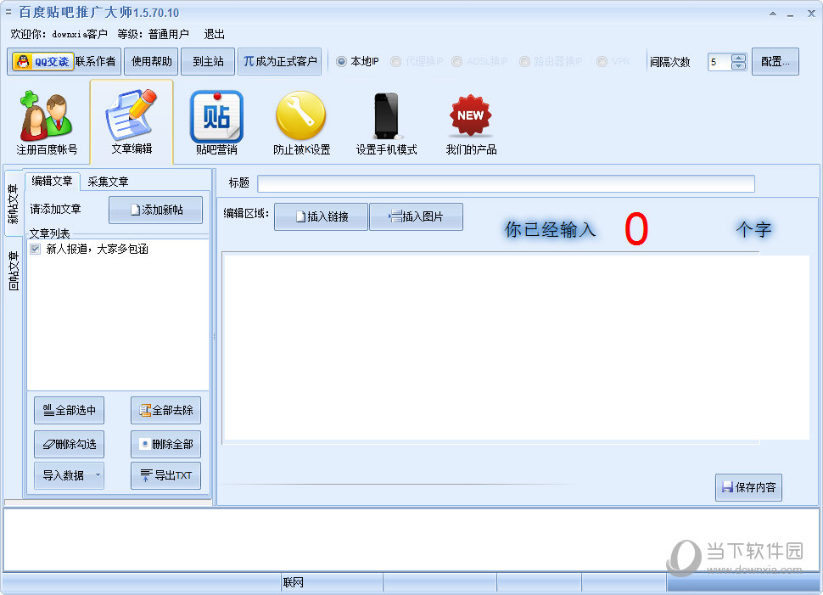
Task: Select the 回帖文章 vertical tab
Action: (x=13, y=271)
